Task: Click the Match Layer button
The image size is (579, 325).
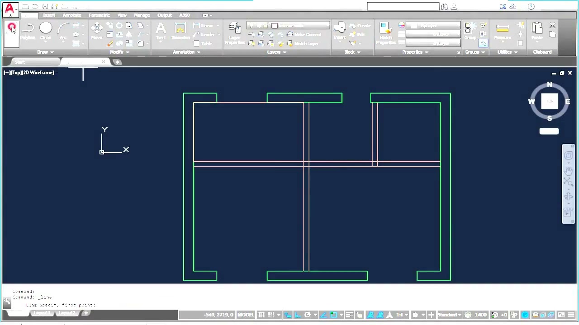Action: tap(303, 44)
